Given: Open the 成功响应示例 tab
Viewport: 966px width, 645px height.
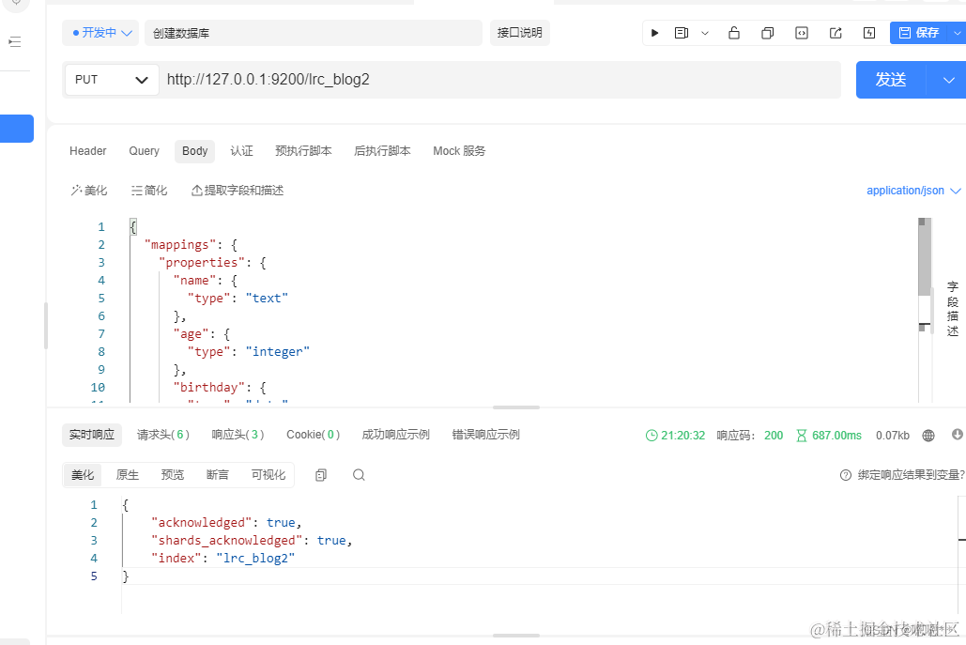Looking at the screenshot, I should pos(395,435).
